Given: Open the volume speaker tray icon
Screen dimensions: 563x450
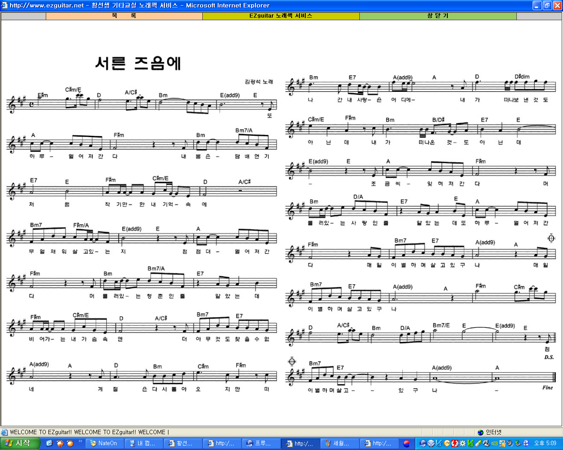Looking at the screenshot, I should 510,443.
